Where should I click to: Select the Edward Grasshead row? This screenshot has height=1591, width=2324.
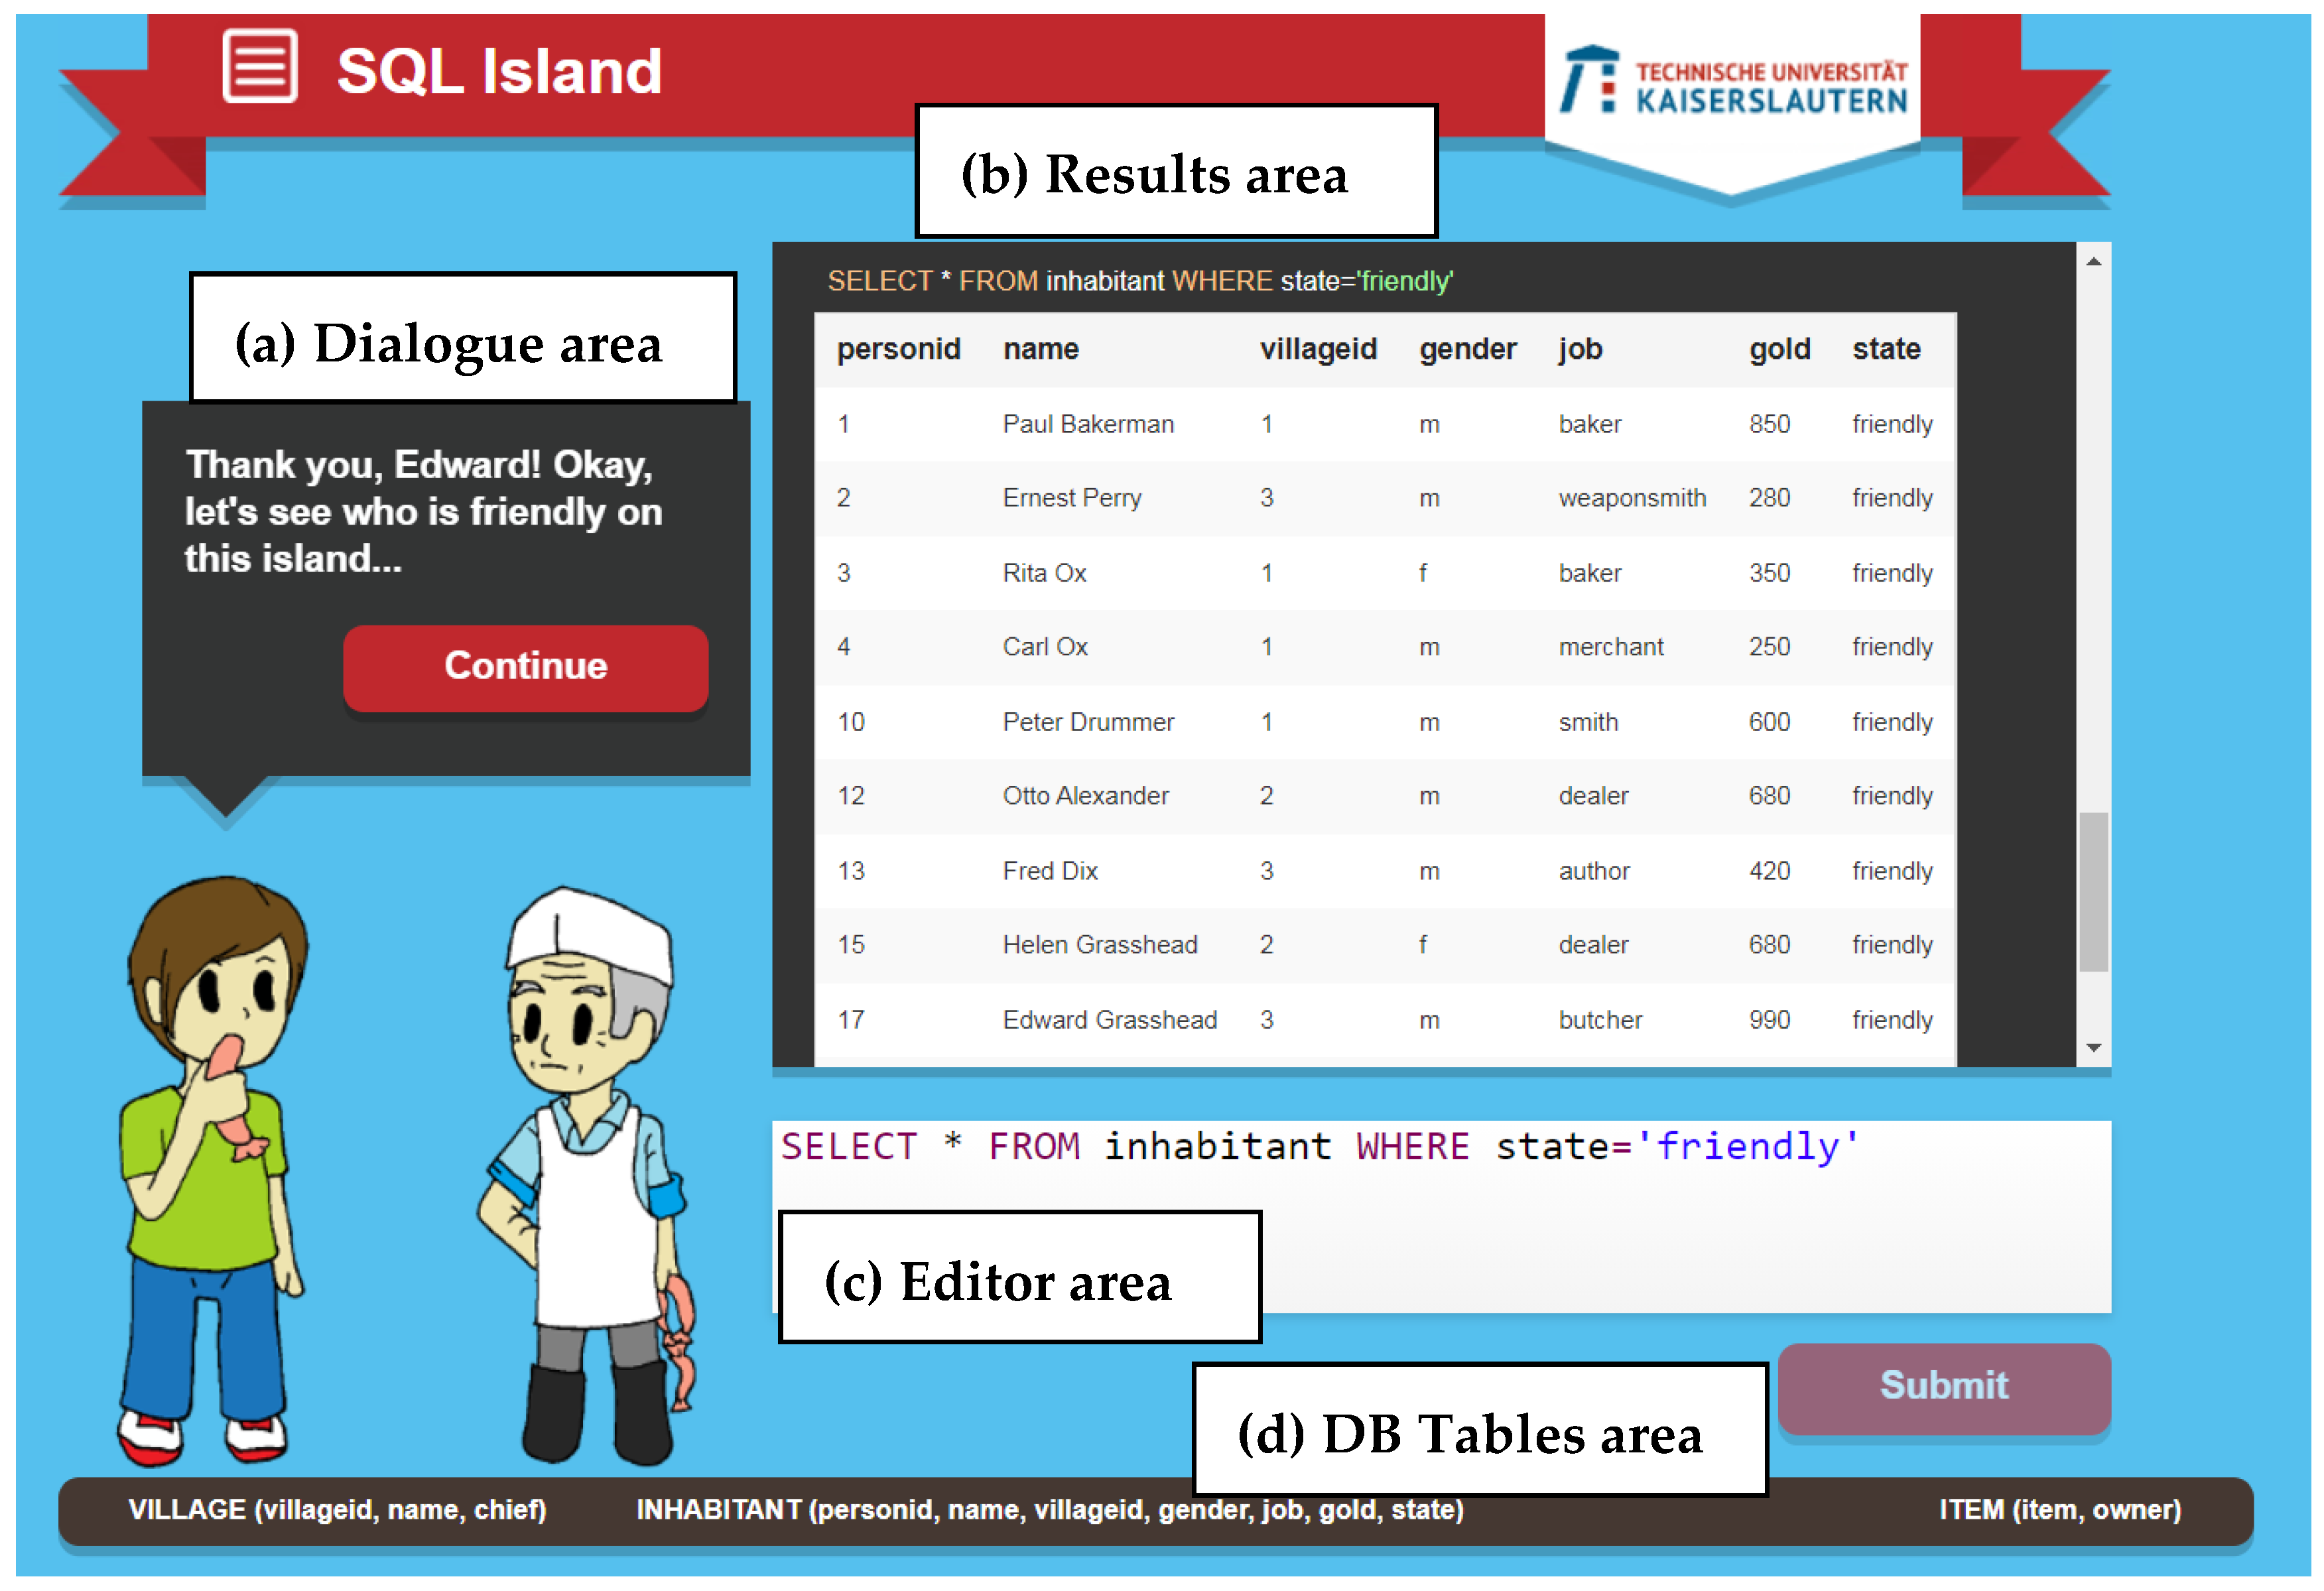pos(1109,1020)
